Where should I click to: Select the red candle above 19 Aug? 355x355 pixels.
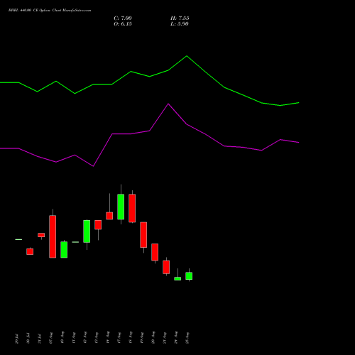(143, 235)
